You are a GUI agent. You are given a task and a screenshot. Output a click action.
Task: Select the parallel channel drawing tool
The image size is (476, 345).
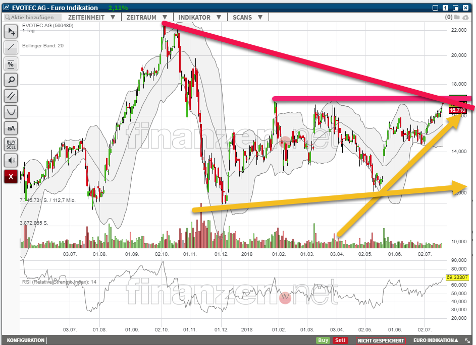pyautogui.click(x=11, y=96)
